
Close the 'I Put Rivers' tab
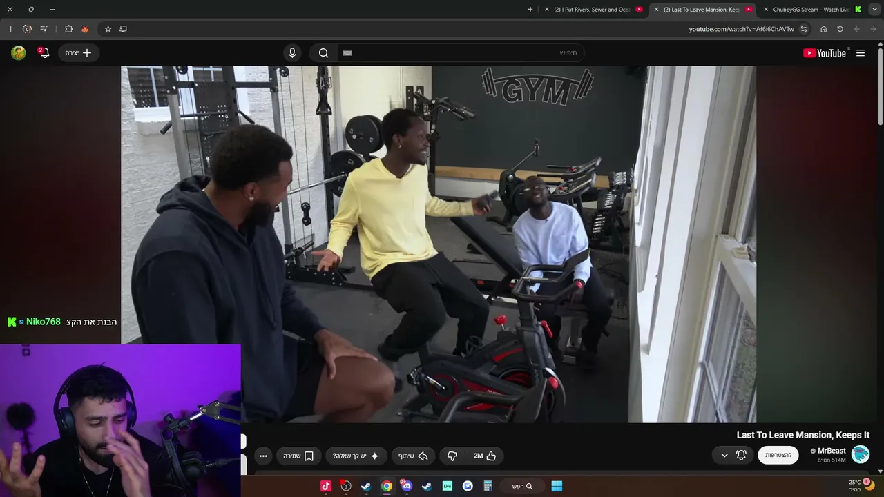click(x=547, y=10)
